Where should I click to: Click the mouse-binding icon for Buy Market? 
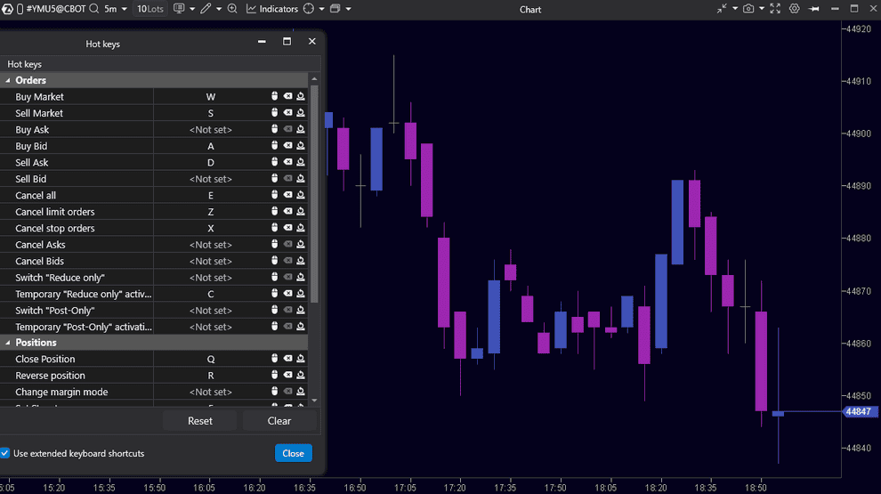275,97
